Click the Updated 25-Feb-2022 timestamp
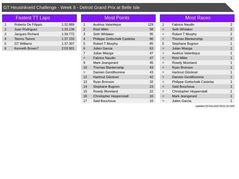 (x=215, y=106)
